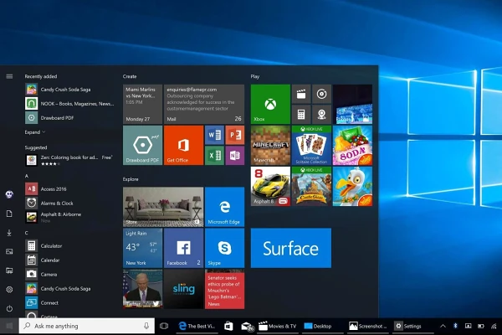
Task: Open the News tile about Senator
Action: point(224,289)
